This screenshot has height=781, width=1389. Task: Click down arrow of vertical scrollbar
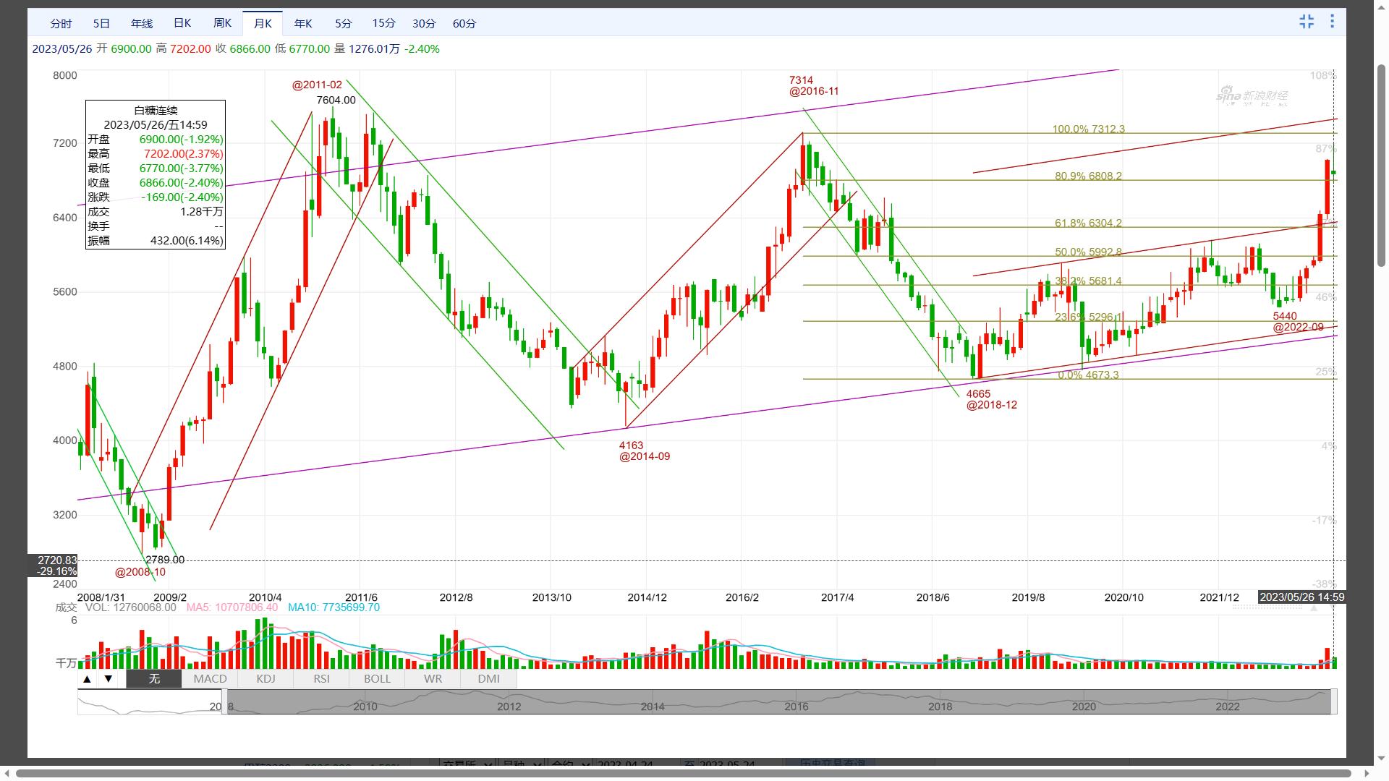[1381, 759]
